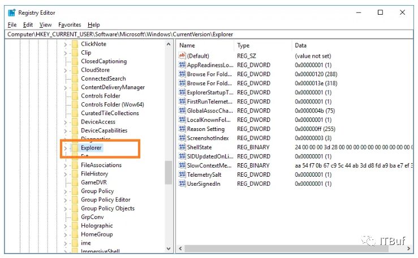The image size is (418, 258).
Task: Select the 0x0000004b (75) data cell
Action: [x=315, y=111]
